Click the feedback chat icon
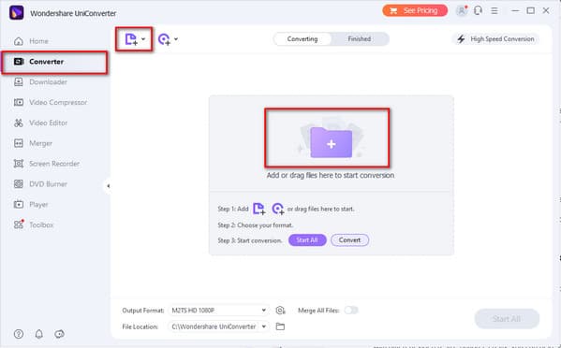Screen dimensions: 561x348 (x=59, y=334)
